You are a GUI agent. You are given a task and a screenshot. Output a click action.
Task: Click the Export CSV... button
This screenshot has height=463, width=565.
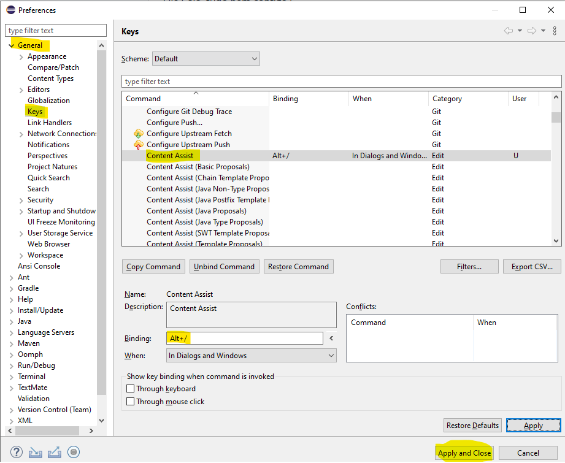(x=532, y=267)
